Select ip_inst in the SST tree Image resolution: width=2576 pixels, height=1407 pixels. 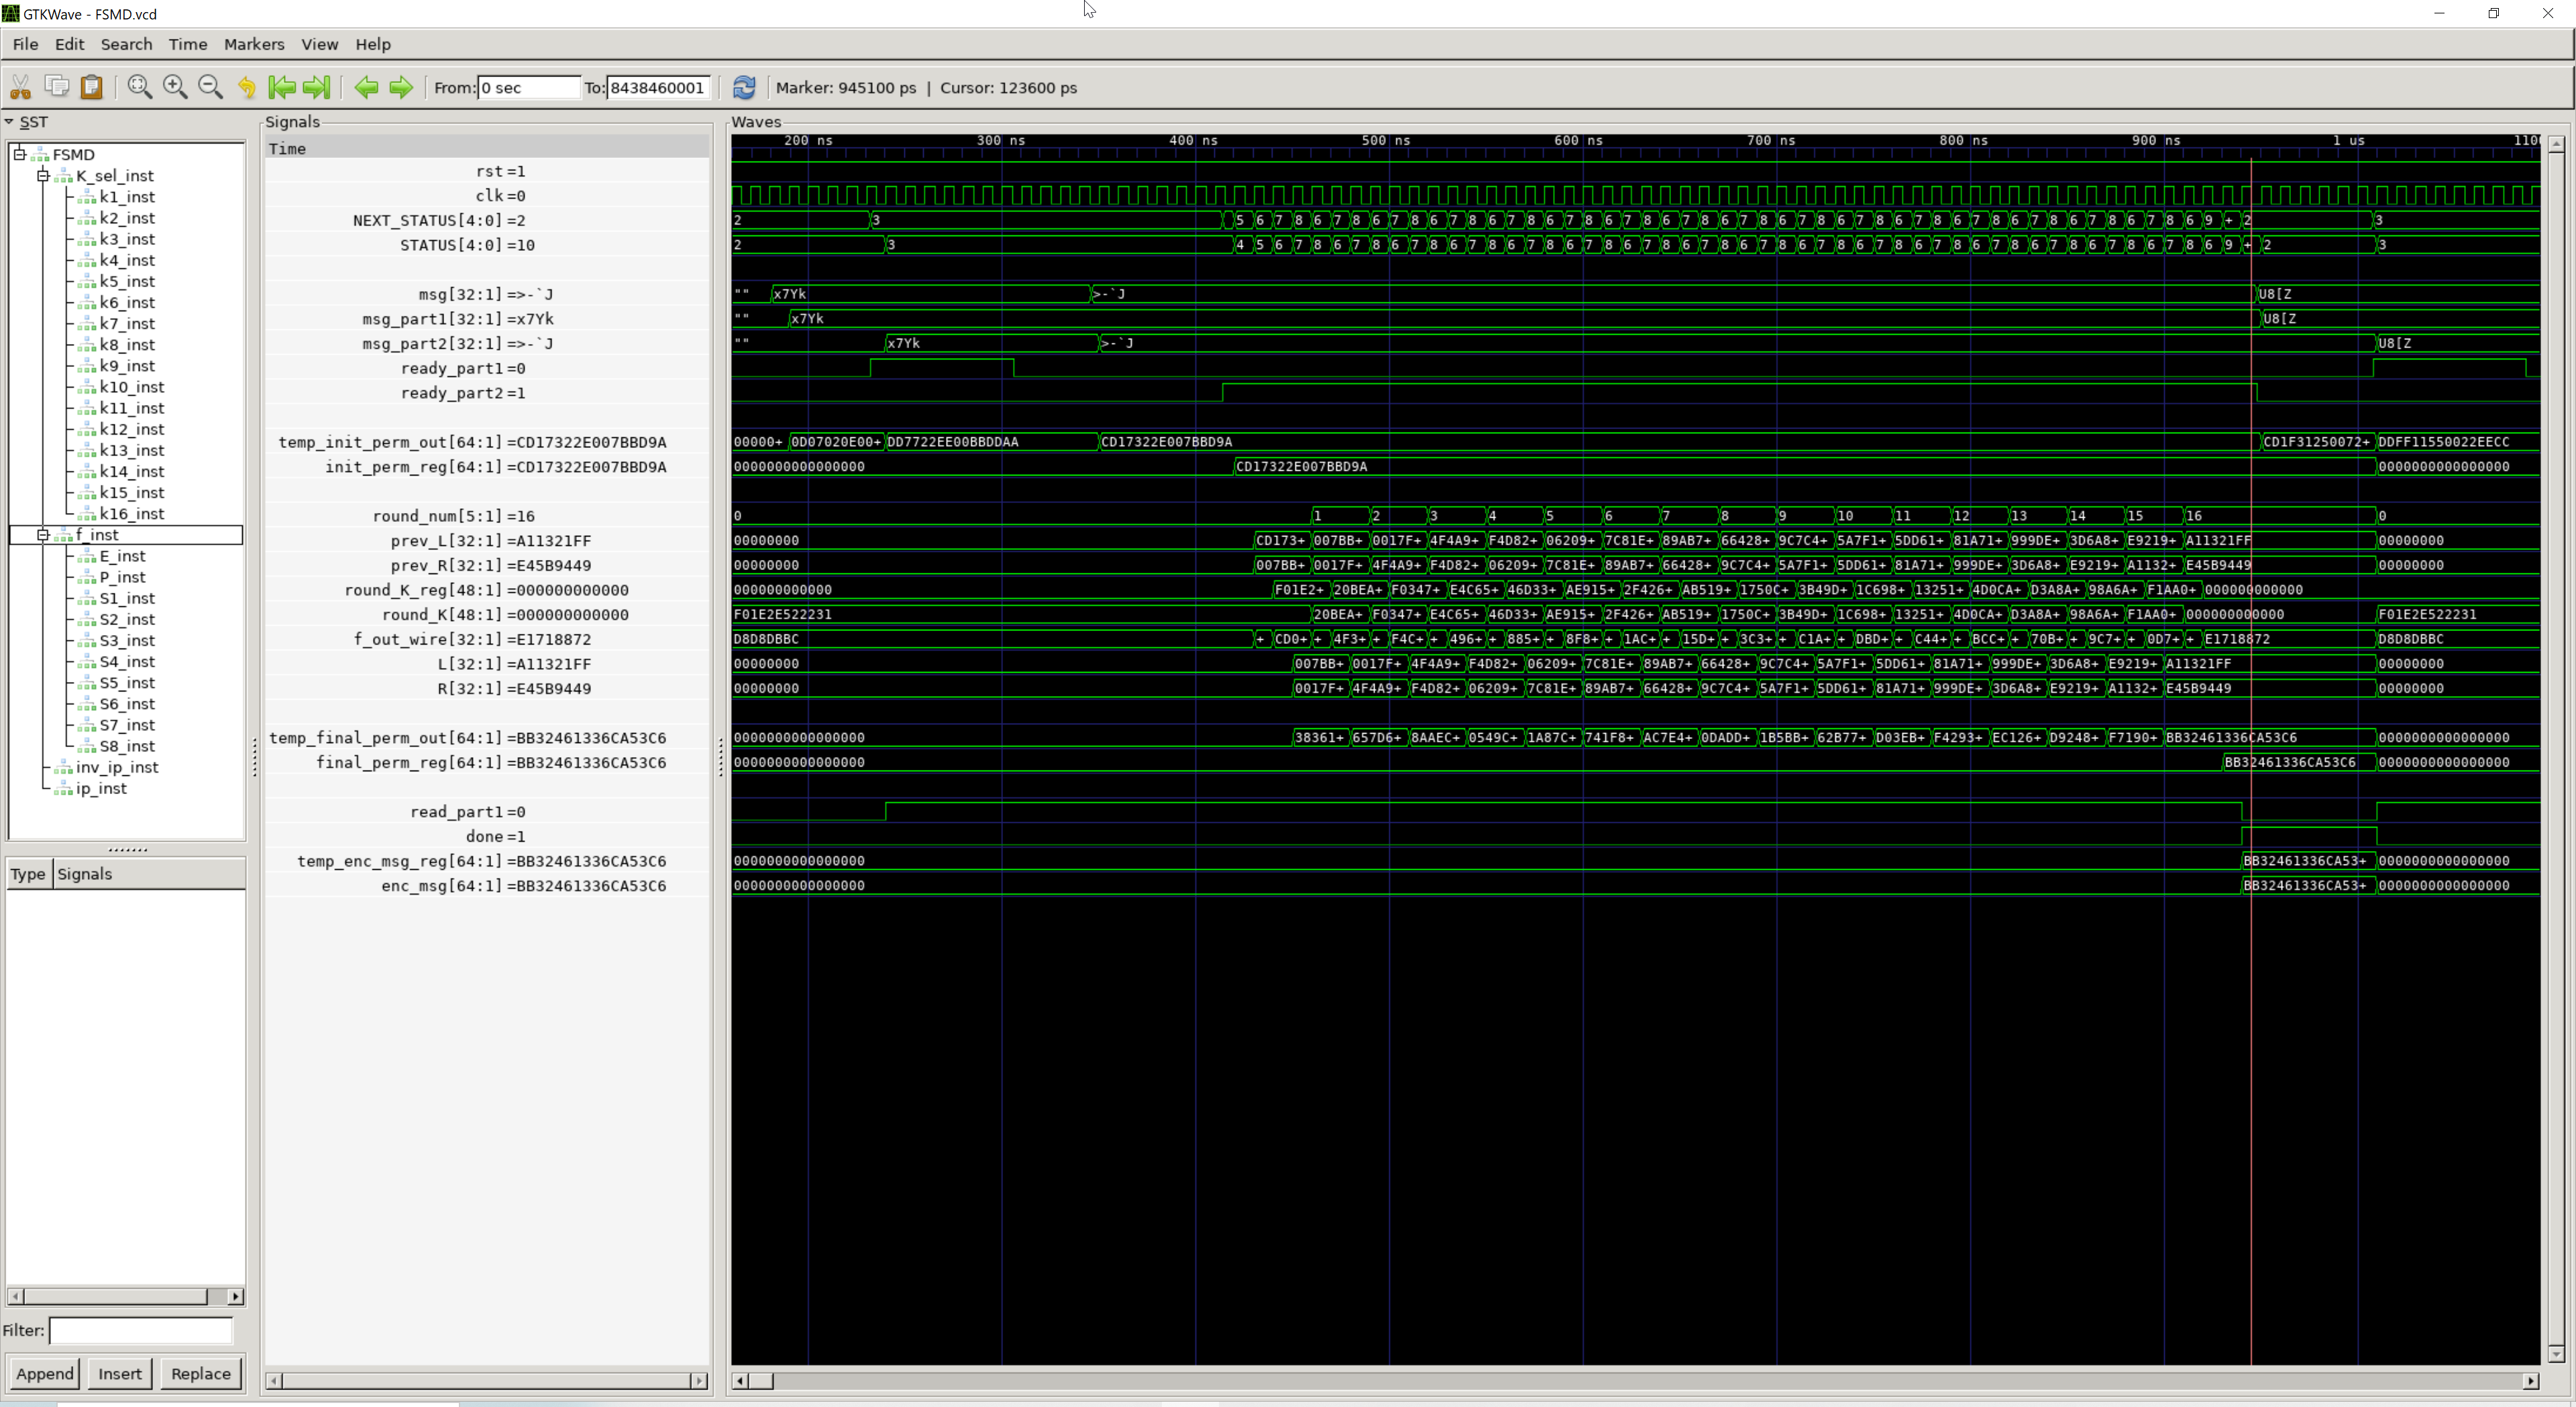(101, 788)
